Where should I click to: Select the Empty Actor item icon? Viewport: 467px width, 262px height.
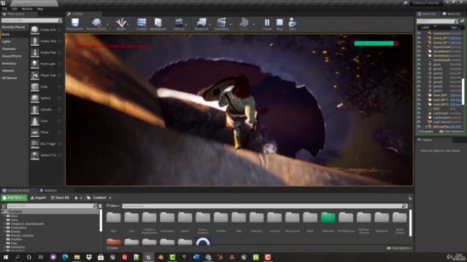pyautogui.click(x=35, y=30)
